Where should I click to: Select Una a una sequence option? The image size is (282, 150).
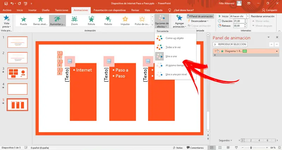(175, 56)
